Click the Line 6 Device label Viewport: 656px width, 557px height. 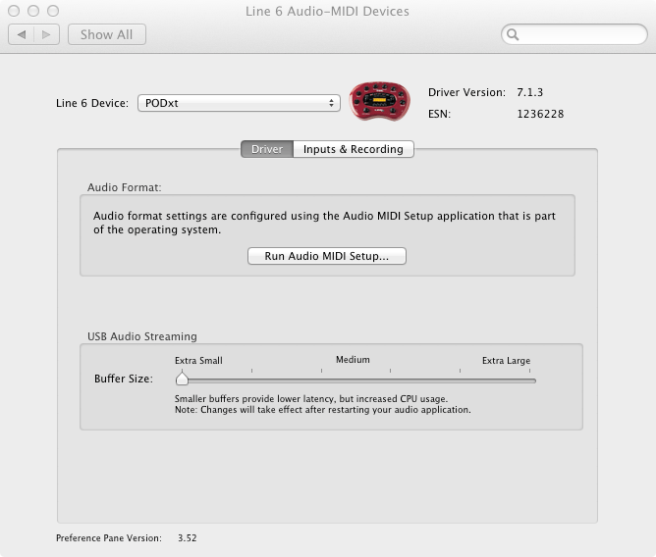click(92, 103)
